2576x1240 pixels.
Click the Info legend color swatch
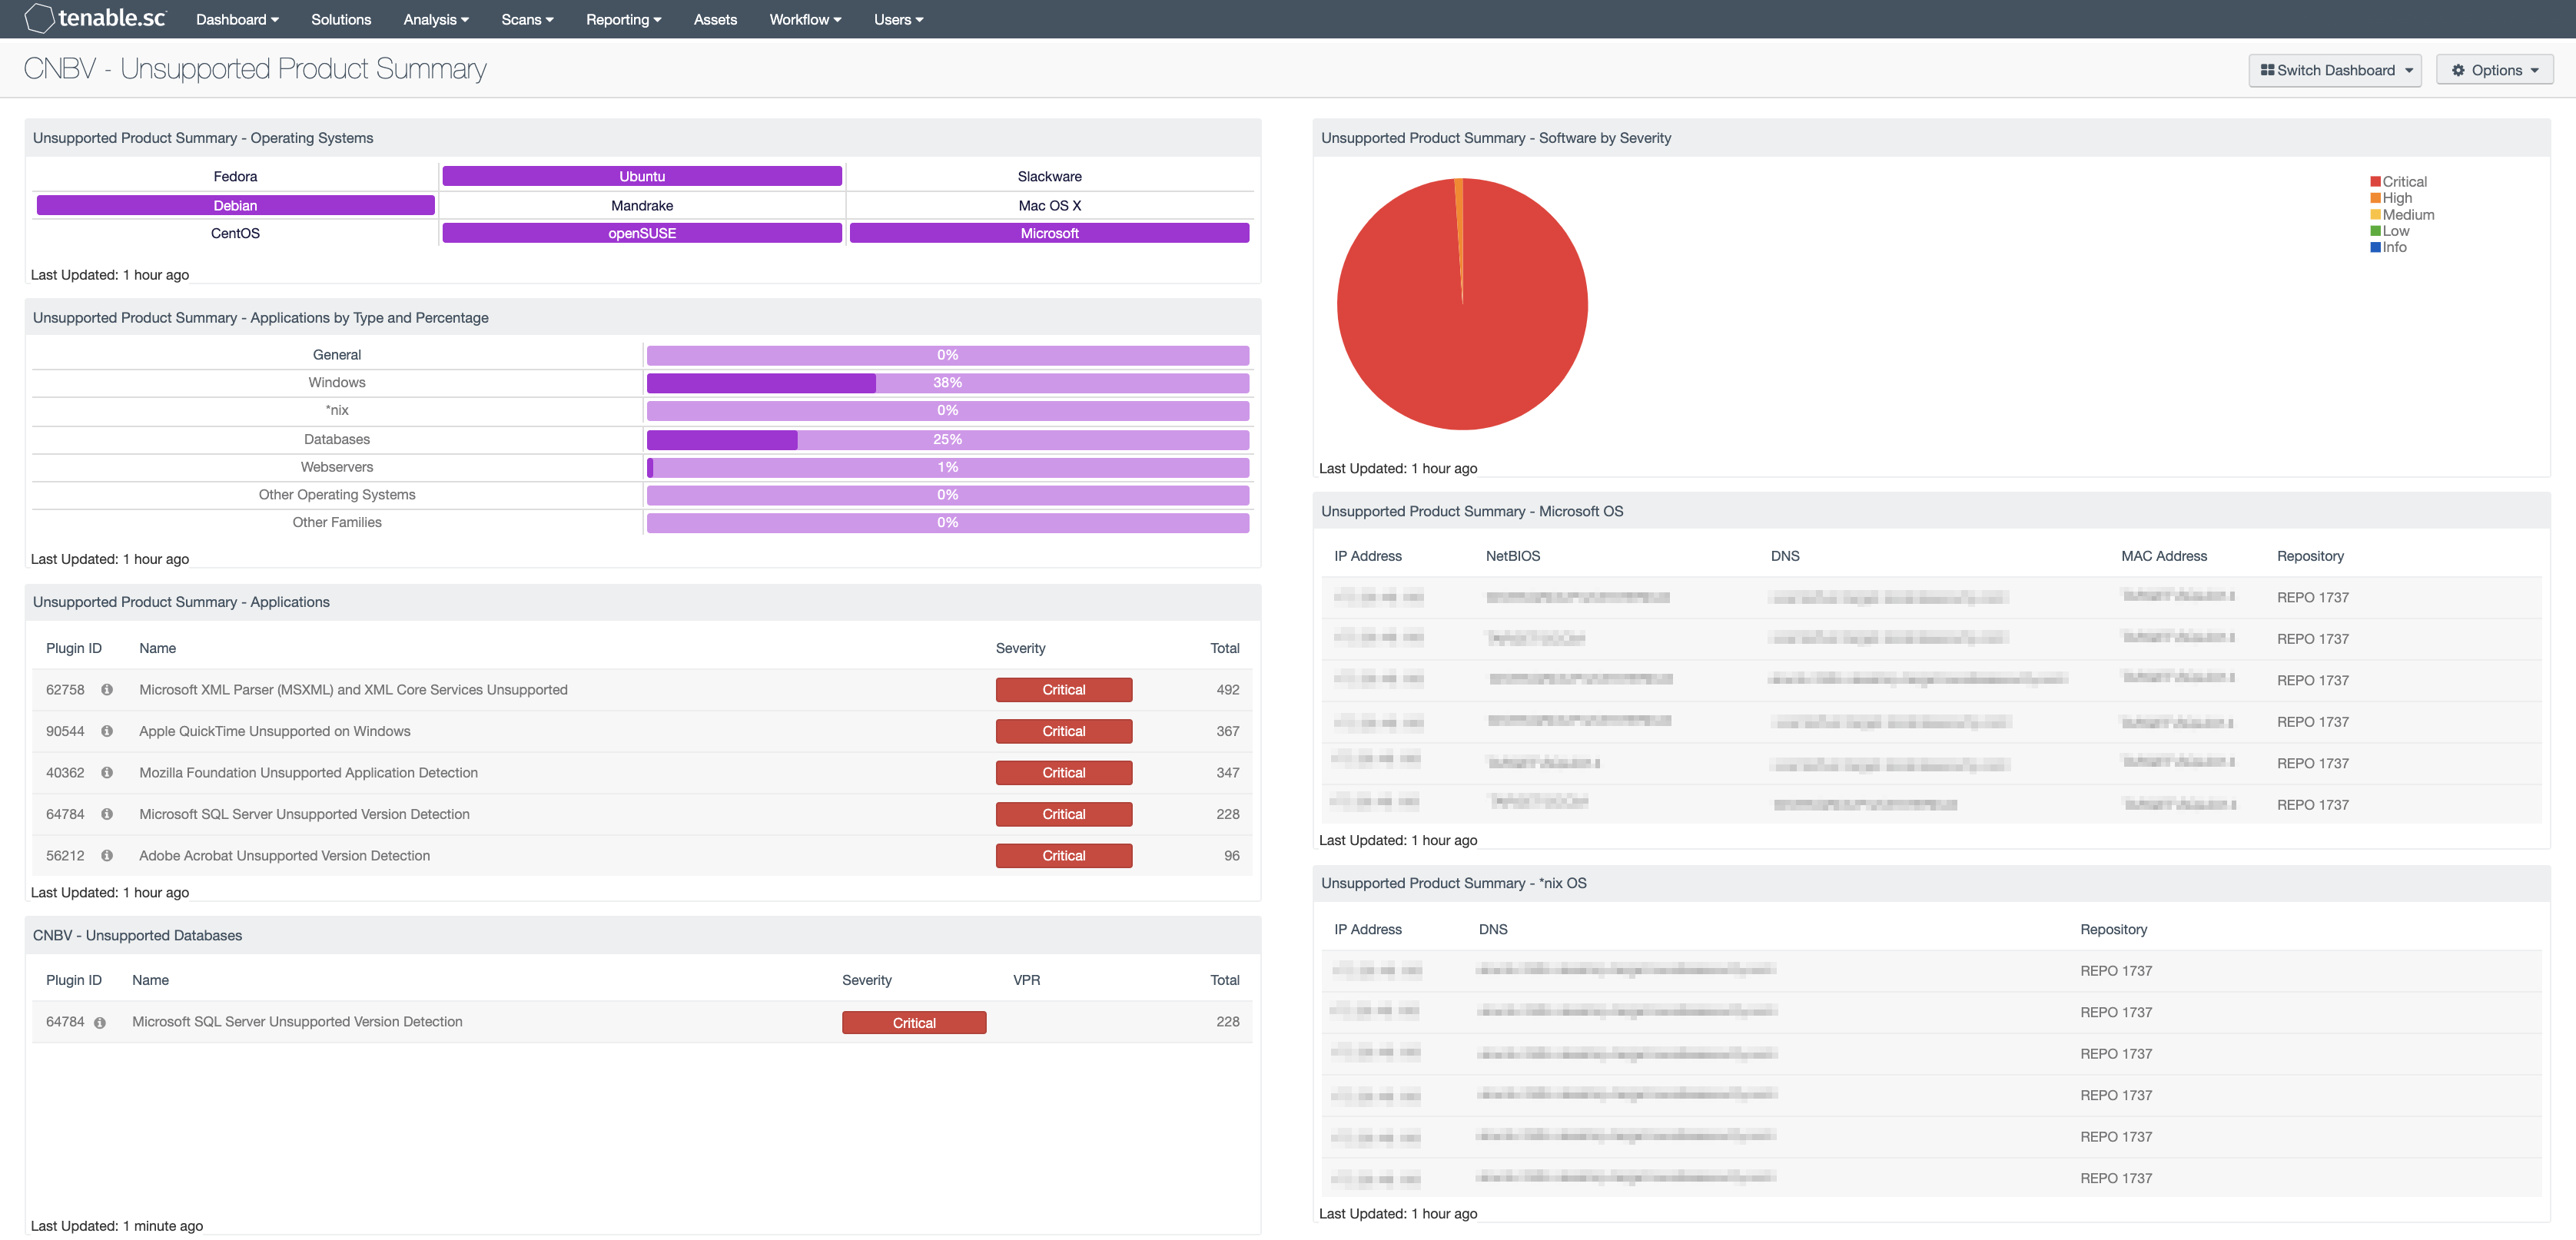coord(2375,247)
